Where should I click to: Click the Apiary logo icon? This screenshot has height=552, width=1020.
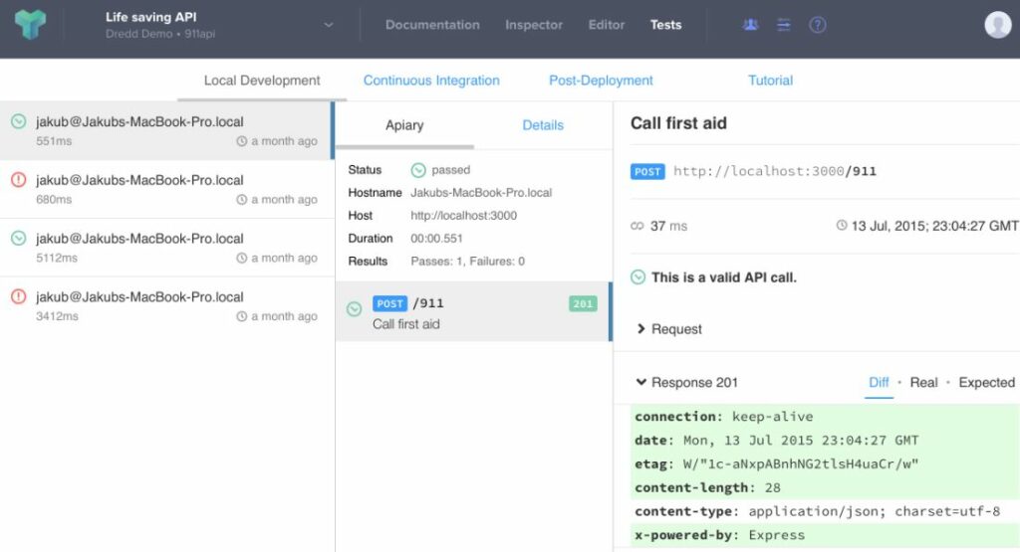pyautogui.click(x=30, y=25)
